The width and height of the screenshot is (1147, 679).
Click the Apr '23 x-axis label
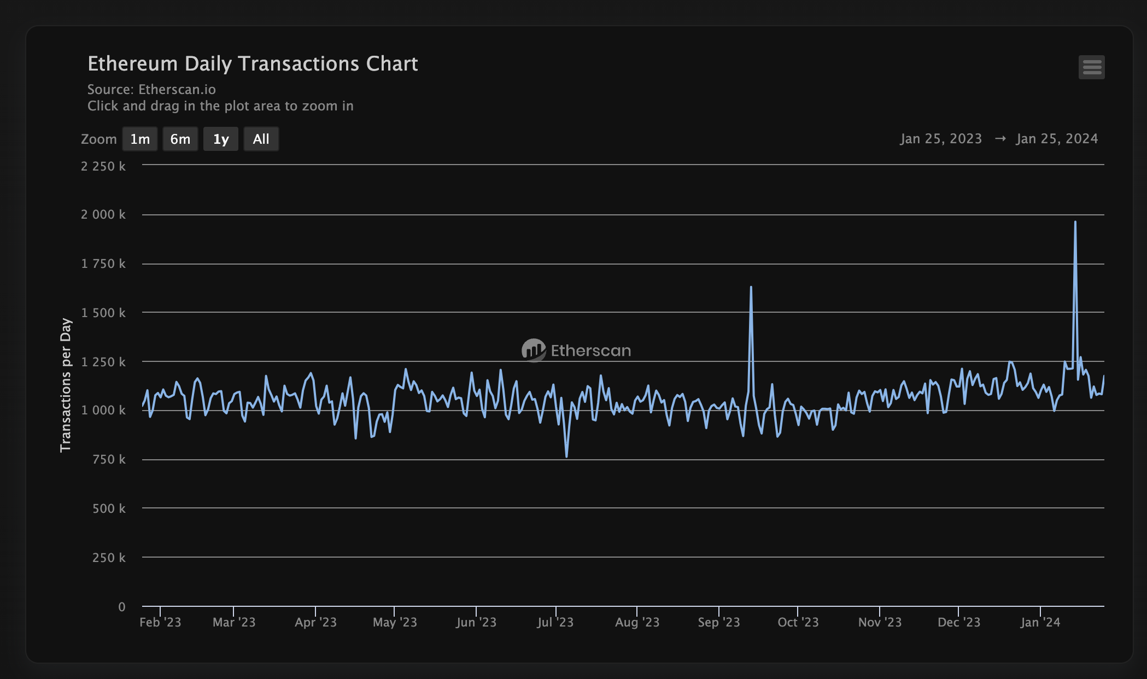click(315, 622)
